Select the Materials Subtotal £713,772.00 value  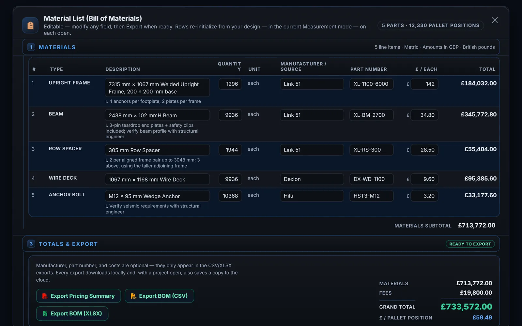point(477,225)
